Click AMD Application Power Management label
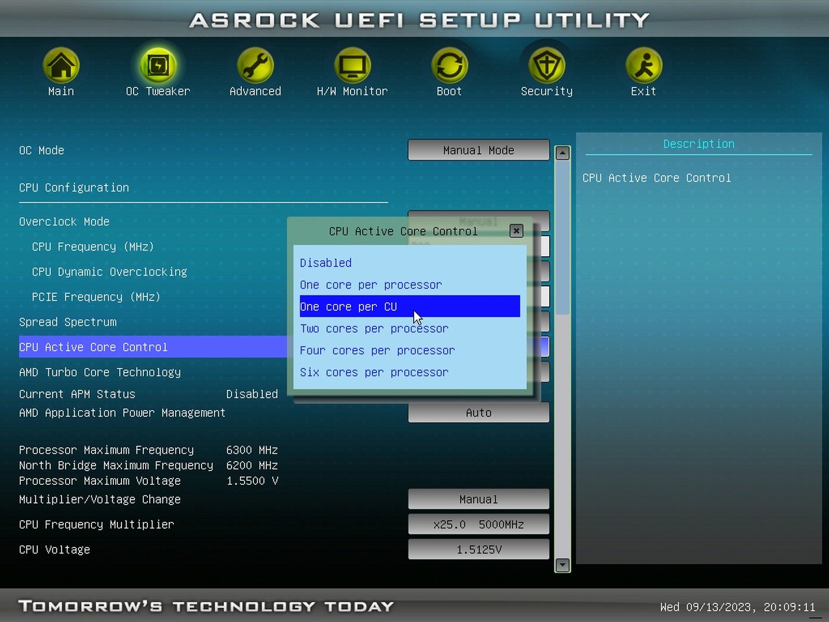 click(122, 412)
